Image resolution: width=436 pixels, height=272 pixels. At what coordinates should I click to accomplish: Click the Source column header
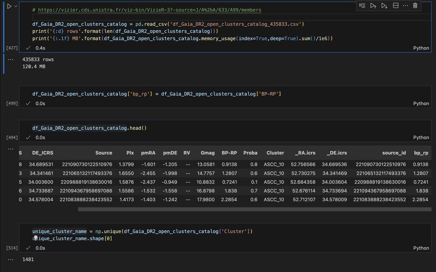coord(104,153)
